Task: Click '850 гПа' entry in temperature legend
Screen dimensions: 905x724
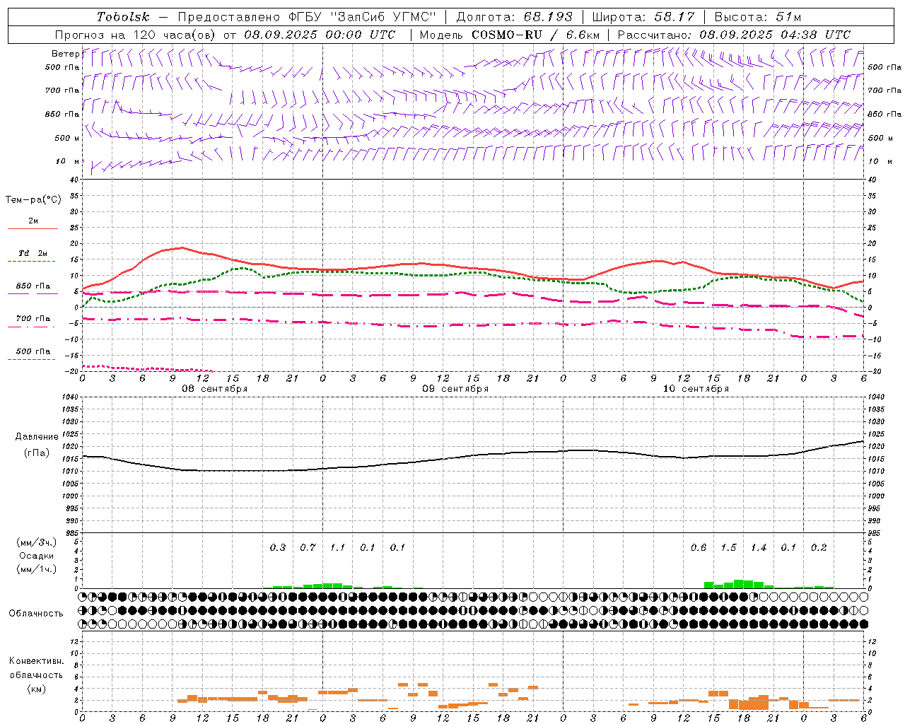Action: [x=33, y=286]
